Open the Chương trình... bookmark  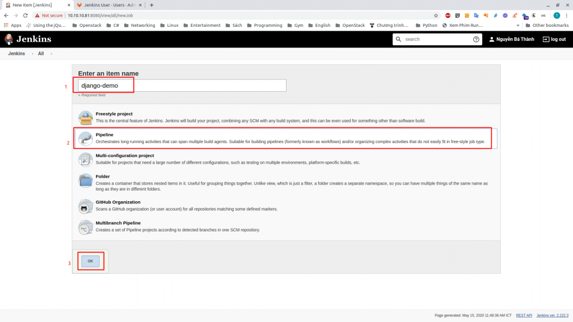389,25
